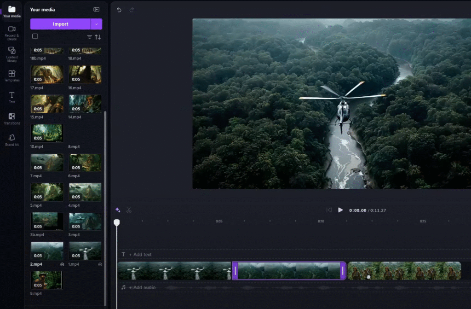This screenshot has width=471, height=309.
Task: Click the 0:05 mark on timeline ruler
Action: pyautogui.click(x=219, y=221)
